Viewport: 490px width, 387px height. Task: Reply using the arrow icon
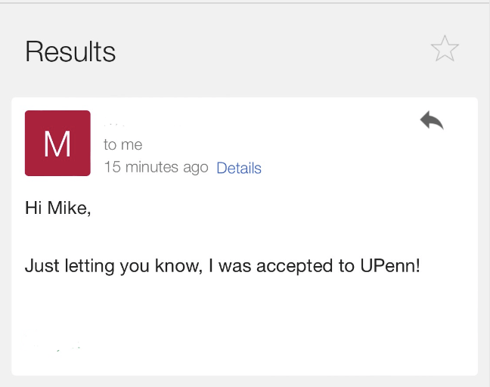(432, 120)
